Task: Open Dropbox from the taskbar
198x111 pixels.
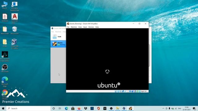Action: click(x=86, y=108)
